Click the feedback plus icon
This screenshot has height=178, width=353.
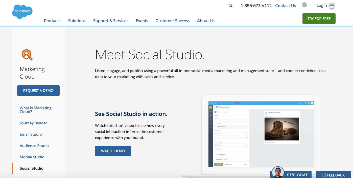pos(324,175)
